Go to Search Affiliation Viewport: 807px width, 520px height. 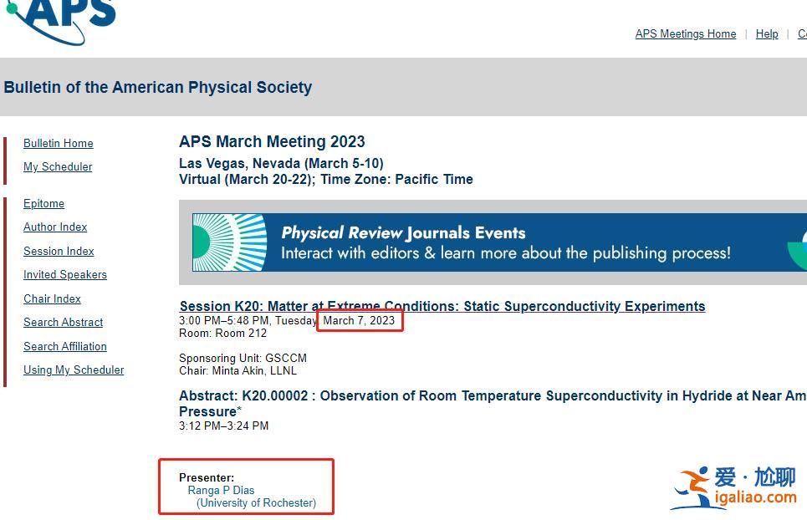(x=65, y=347)
